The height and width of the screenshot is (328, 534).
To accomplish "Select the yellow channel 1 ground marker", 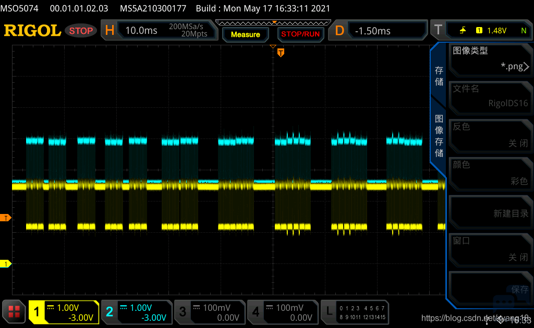I will coord(5,263).
